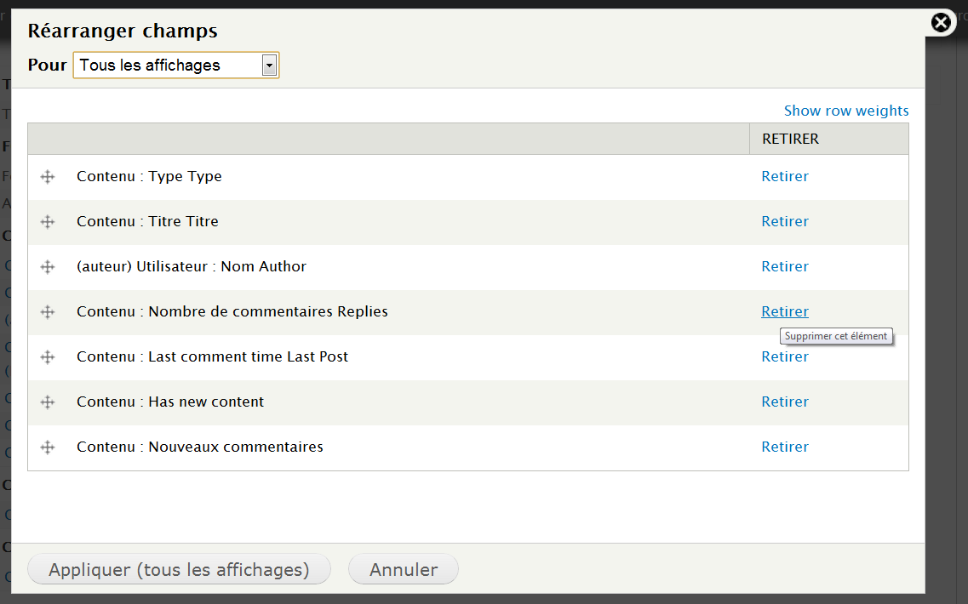
Task: Click drag handle for Nouveaux commentaires row
Action: [x=48, y=447]
